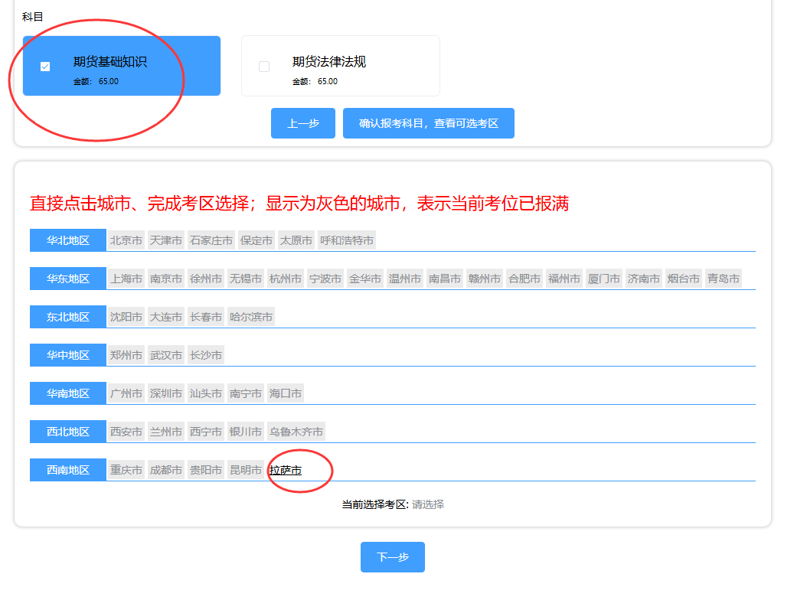
Task: Choose 呼和浩特市 exam city
Action: [x=347, y=240]
